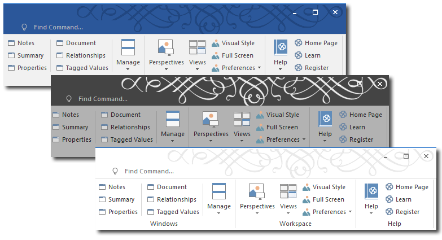
Task: Click Find Command field in the blue window
Action: (58, 27)
